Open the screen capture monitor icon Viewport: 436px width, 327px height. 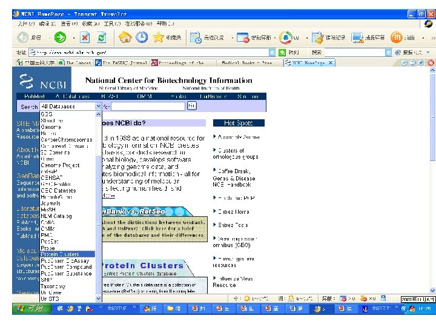click(357, 38)
